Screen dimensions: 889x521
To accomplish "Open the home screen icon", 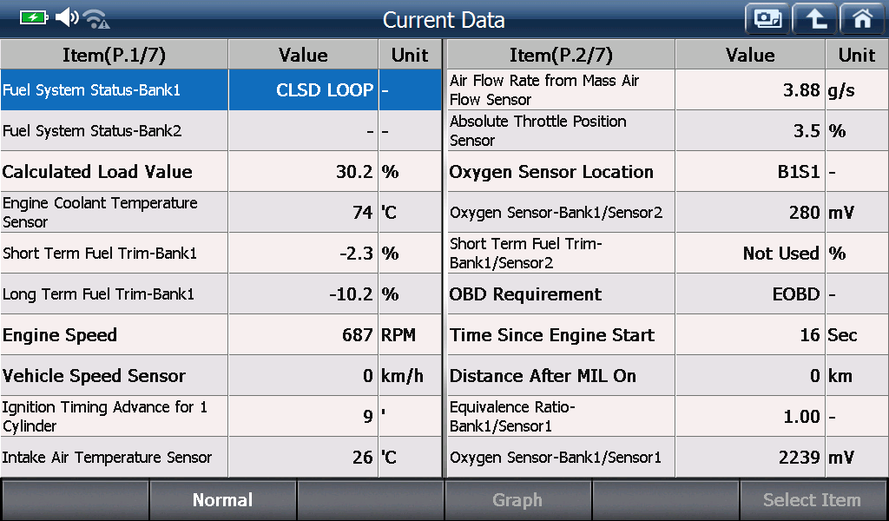I will coord(862,19).
